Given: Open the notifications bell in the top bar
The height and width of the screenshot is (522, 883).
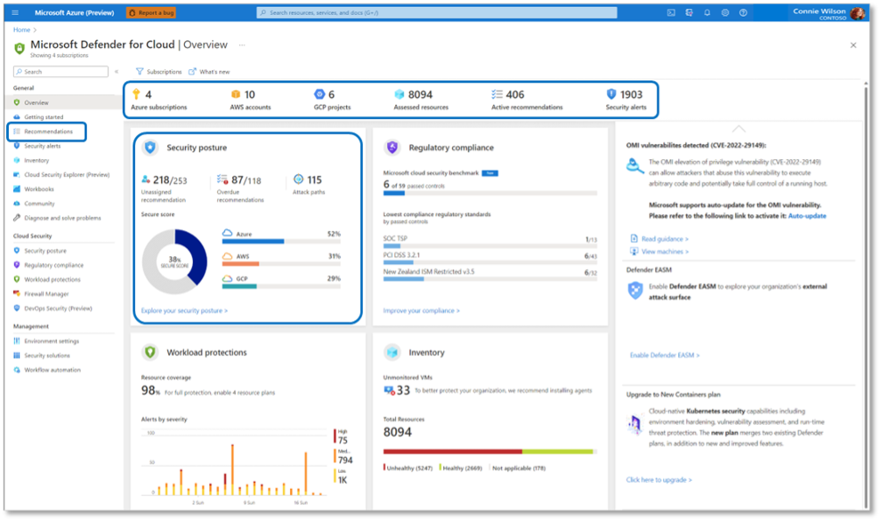Looking at the screenshot, I should tap(707, 12).
